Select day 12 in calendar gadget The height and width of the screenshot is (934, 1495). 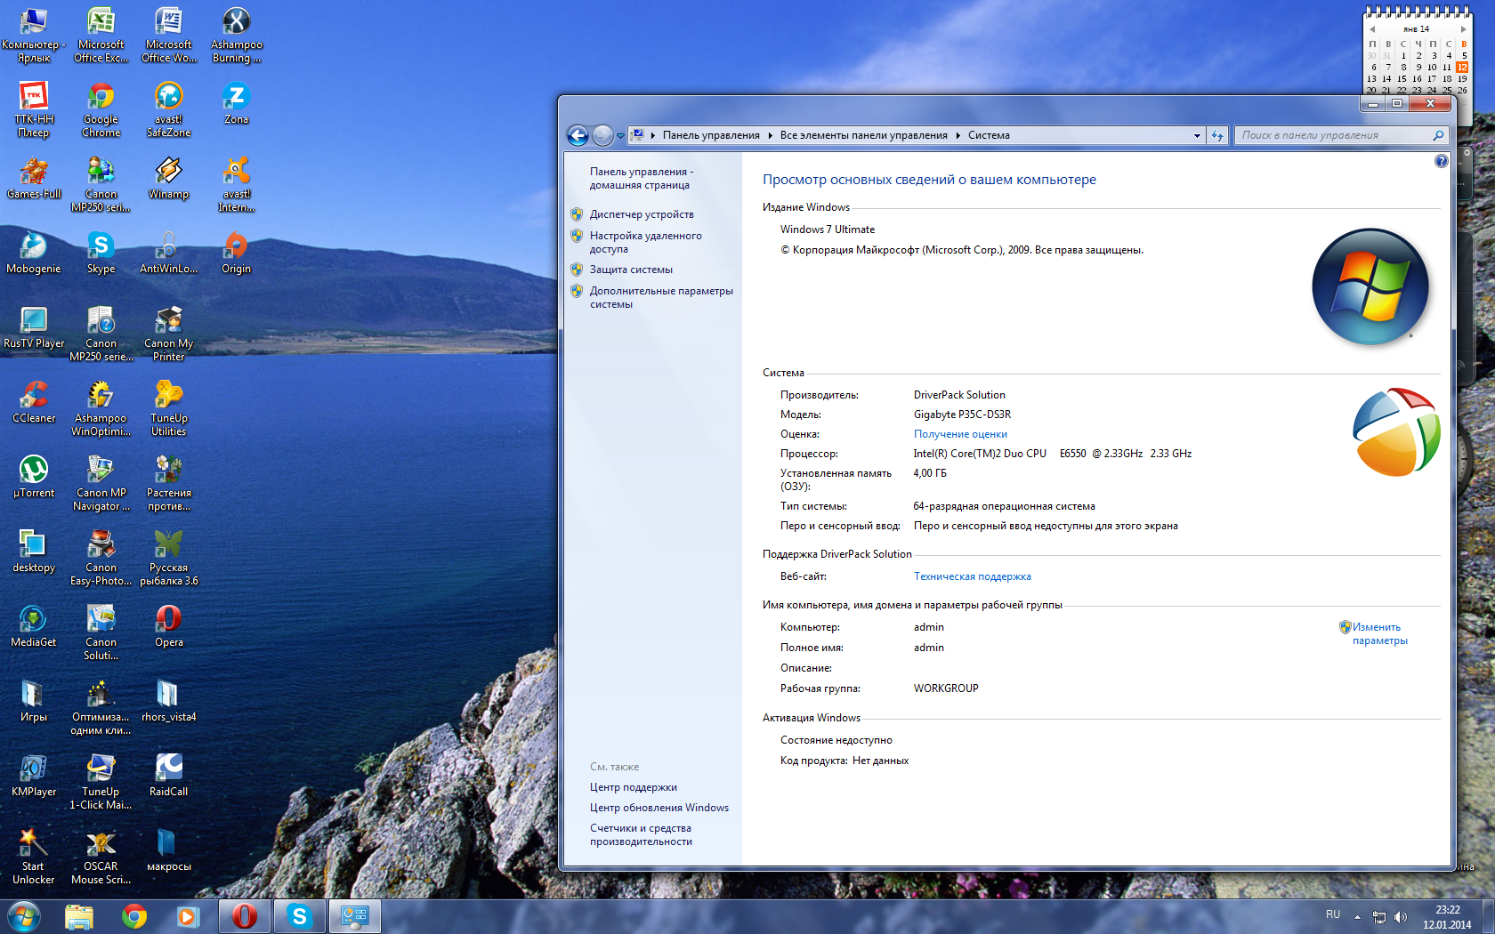pos(1462,67)
